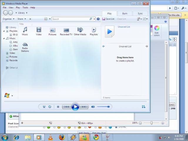The width and height of the screenshot is (188, 141).
Task: Click Save List button
Action: tap(108, 19)
